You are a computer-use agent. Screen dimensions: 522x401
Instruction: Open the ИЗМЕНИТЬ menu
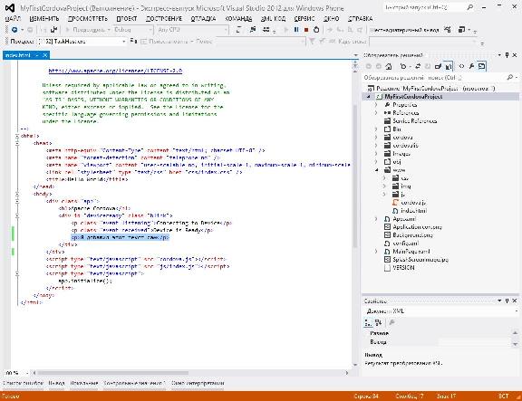tap(43, 19)
